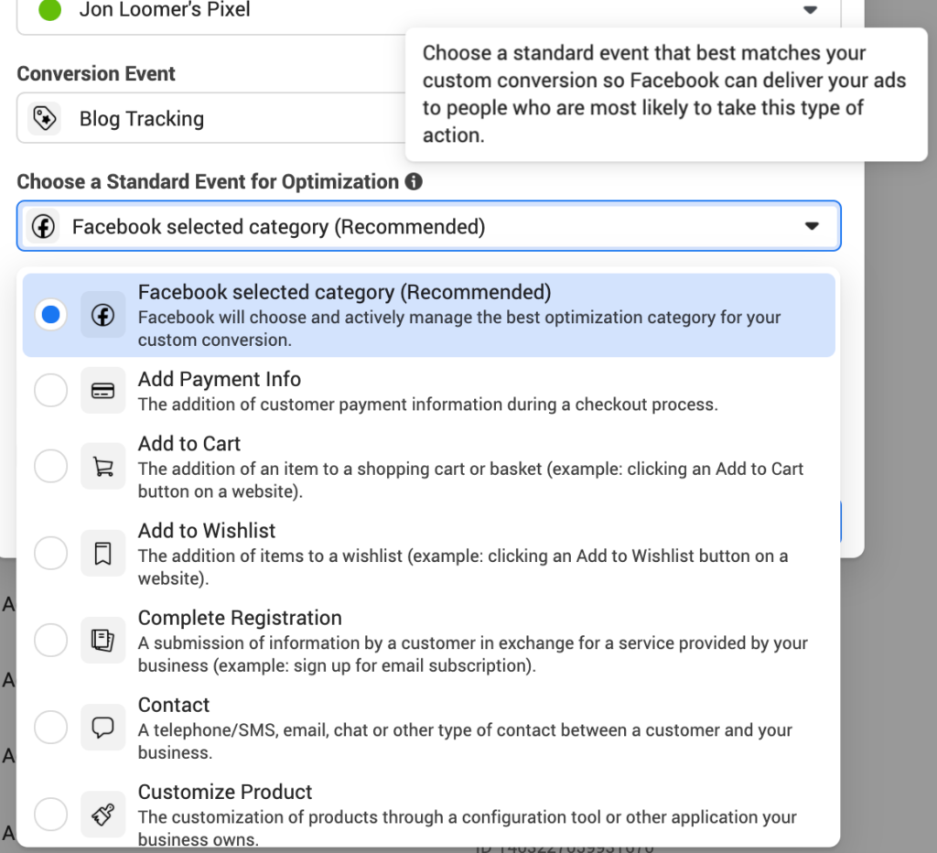Choose Add to Wishlist from the list
The height and width of the screenshot is (853, 937).
tap(207, 531)
